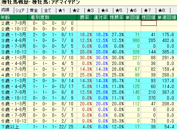Click the highlighted empty 複回値 cell
The width and height of the screenshot is (177, 129).
[x=149, y=23]
